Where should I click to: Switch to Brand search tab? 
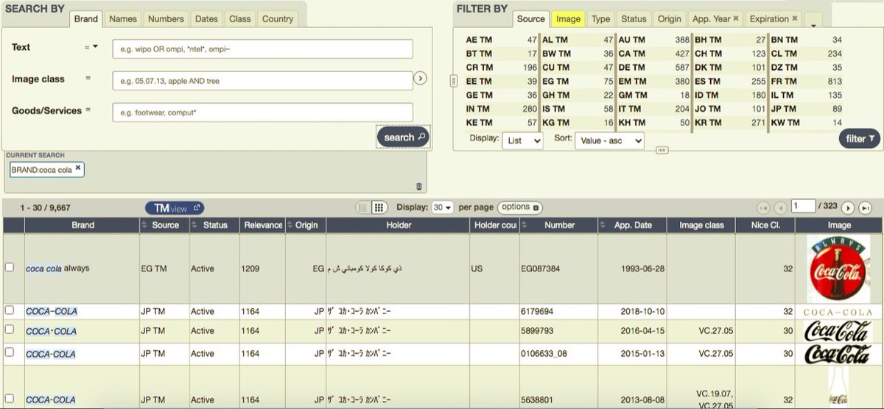point(85,19)
